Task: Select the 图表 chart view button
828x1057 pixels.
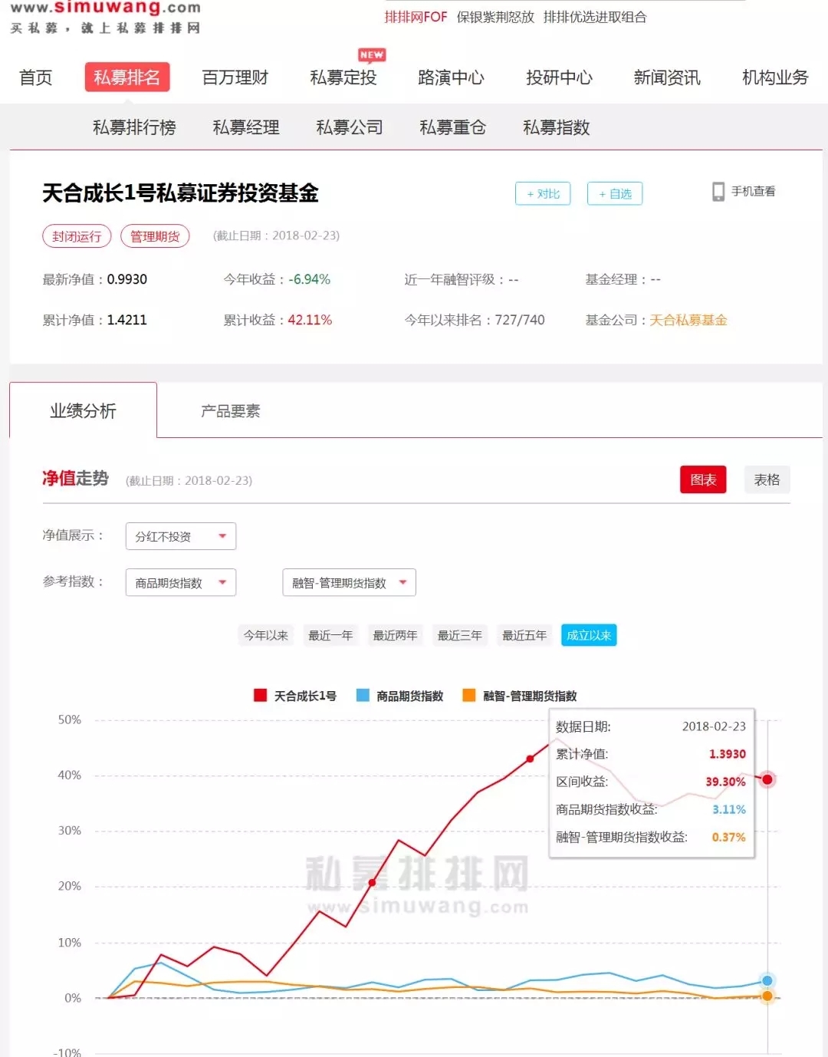Action: (703, 479)
